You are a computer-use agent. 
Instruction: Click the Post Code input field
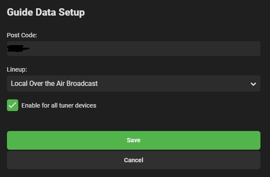click(133, 49)
